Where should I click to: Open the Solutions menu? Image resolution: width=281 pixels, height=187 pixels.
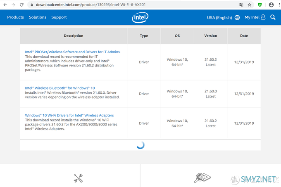tap(38, 17)
